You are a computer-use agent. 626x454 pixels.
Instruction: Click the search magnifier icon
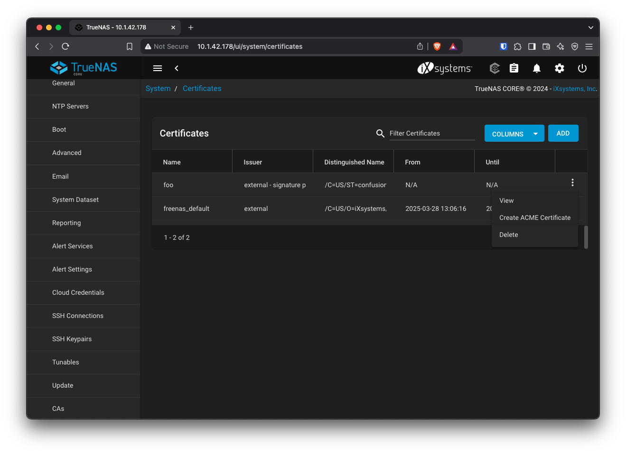pos(380,134)
